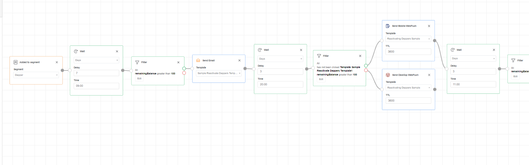This screenshot has height=165, width=529.
Task: Open the Days dropdown in the 09:00 Wait node
Action: pos(96,60)
